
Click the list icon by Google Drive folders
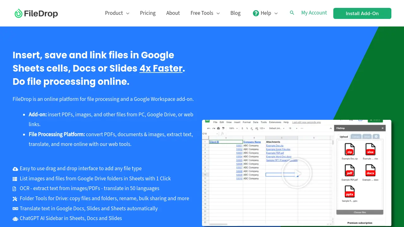(x=15, y=179)
